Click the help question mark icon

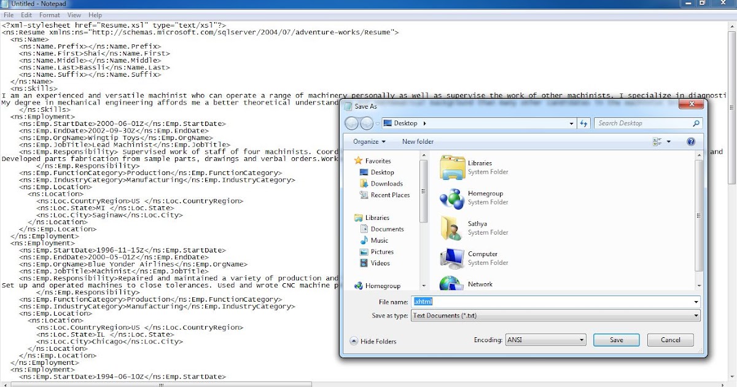point(691,141)
